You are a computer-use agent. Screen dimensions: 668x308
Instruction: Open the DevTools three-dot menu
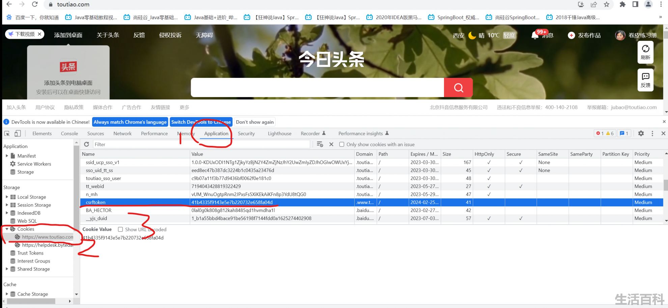pos(652,133)
